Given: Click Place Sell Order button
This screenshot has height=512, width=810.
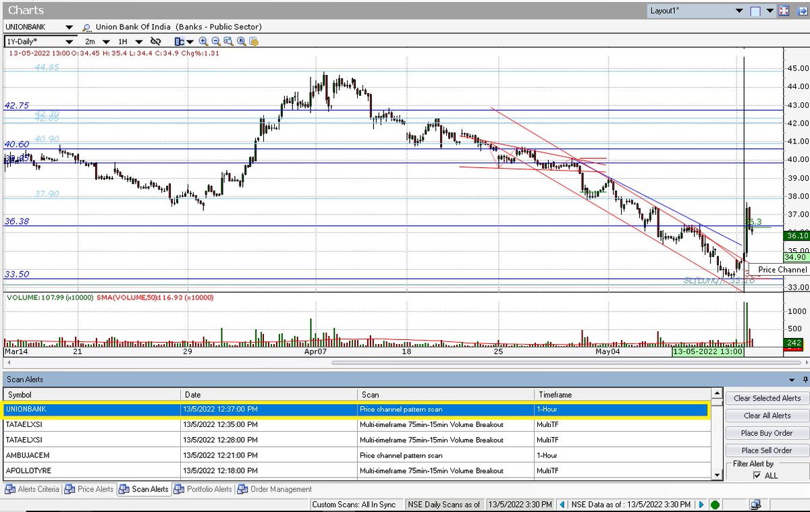Looking at the screenshot, I should (767, 451).
